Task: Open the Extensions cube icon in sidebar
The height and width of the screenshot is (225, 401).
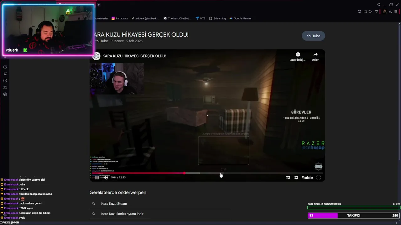Action: [5, 87]
